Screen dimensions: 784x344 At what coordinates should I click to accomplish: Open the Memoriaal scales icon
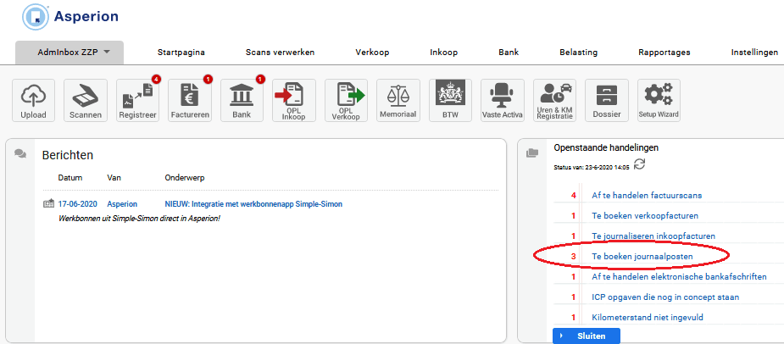tap(398, 101)
